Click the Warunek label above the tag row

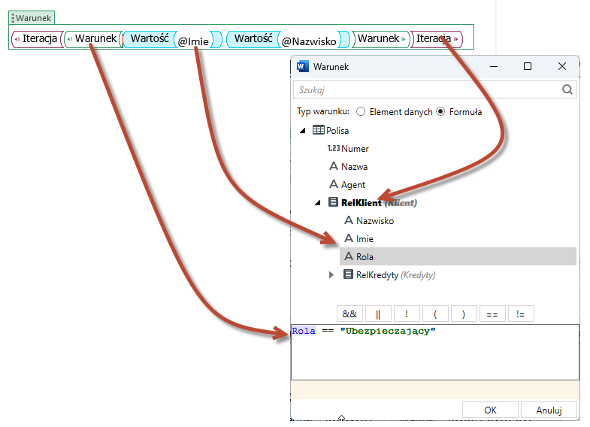(33, 18)
